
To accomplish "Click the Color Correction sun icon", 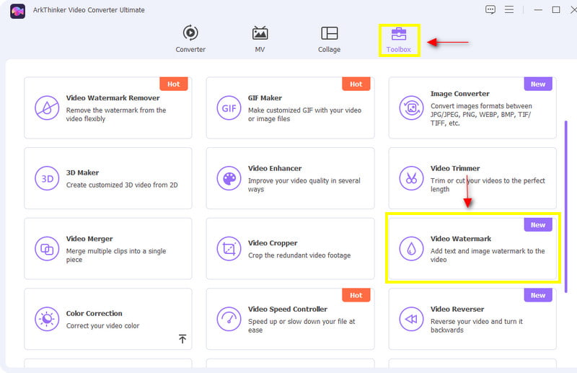I will (x=47, y=319).
